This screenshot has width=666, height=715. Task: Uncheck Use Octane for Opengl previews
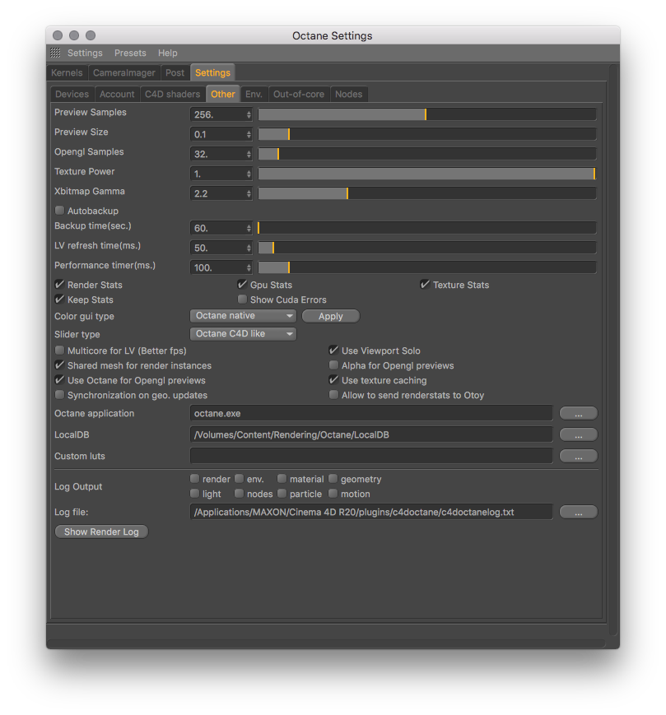point(59,380)
